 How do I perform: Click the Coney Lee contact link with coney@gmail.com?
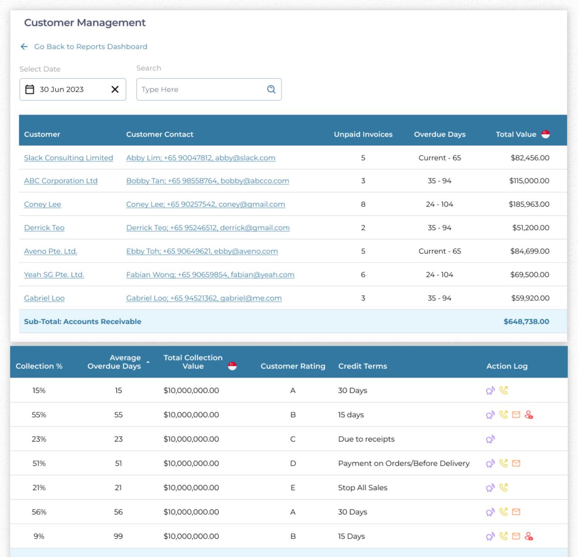[205, 204]
